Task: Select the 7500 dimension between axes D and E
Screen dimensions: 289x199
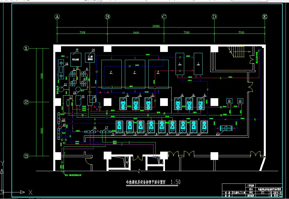Action: 241,32
